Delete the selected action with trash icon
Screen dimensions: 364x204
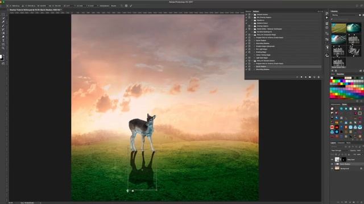tap(318, 77)
